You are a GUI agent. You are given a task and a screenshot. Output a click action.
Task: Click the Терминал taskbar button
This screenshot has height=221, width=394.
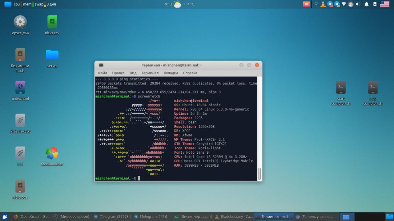(x=274, y=217)
